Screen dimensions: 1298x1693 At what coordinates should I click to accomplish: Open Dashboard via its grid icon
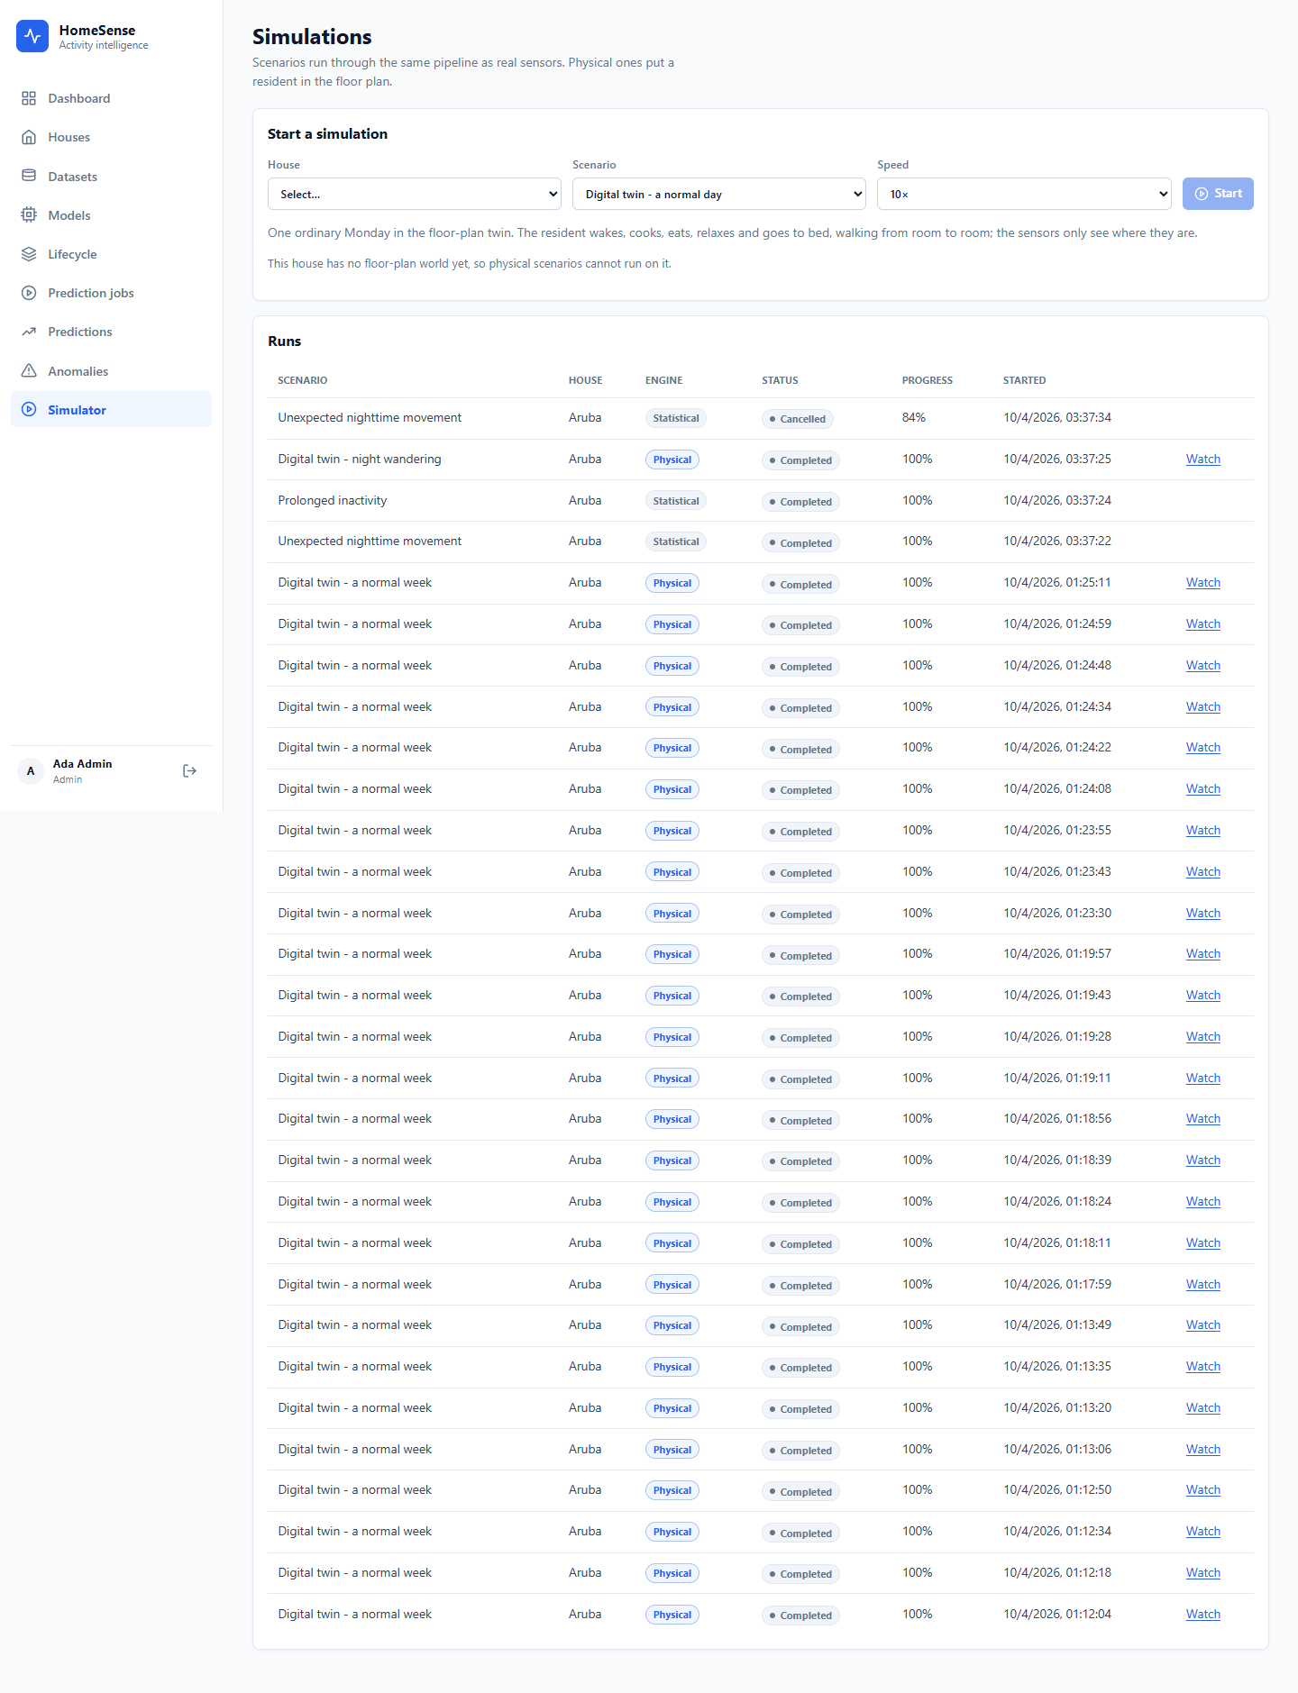tap(29, 98)
